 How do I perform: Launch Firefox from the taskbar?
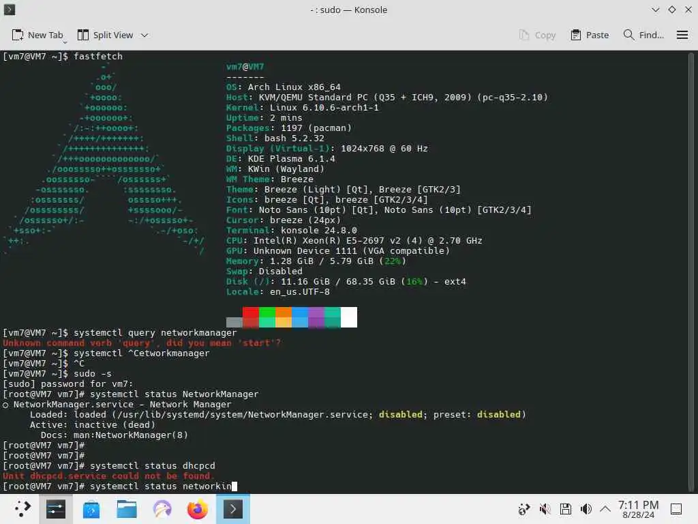pos(197,509)
